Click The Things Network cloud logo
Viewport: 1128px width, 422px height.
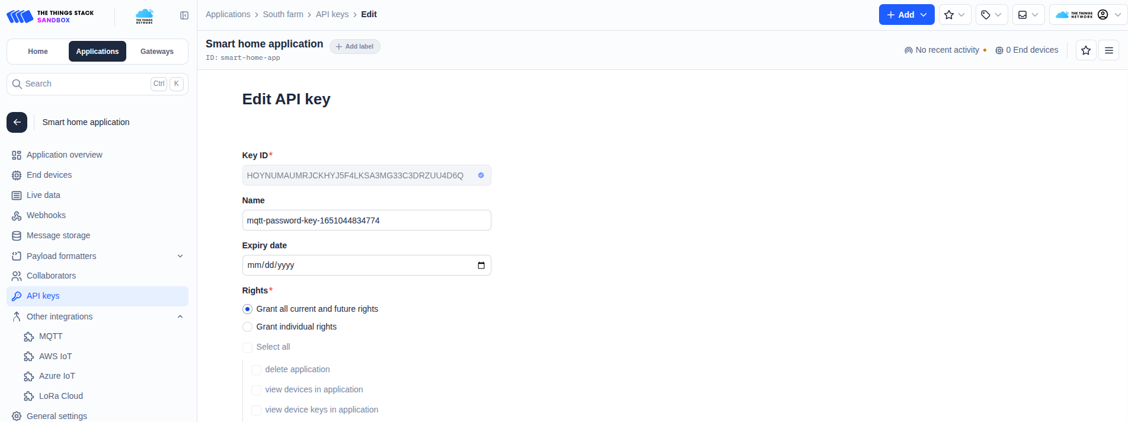[x=144, y=16]
